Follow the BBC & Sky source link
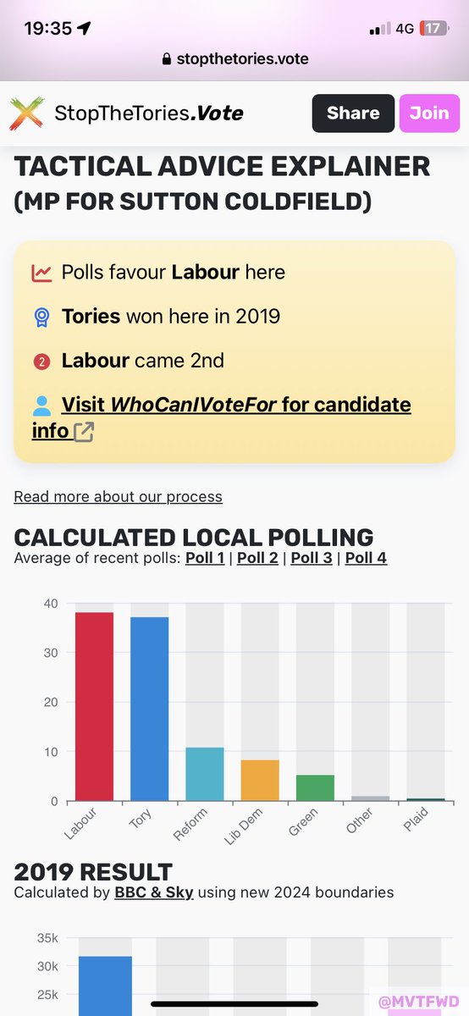 point(154,892)
